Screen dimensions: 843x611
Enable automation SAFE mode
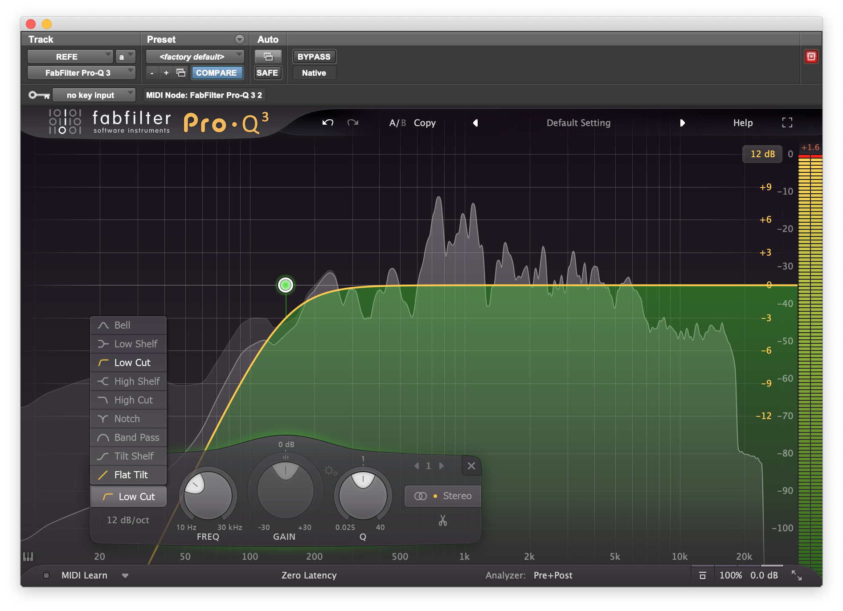click(267, 73)
